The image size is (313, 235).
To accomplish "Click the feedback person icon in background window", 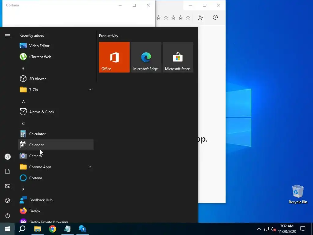I will click(201, 17).
